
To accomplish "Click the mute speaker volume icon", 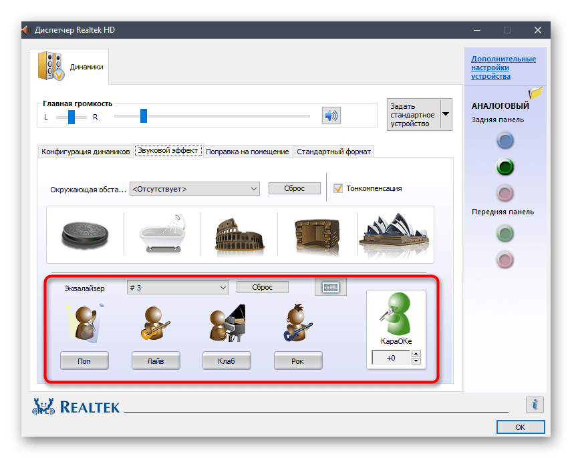I will (x=331, y=116).
